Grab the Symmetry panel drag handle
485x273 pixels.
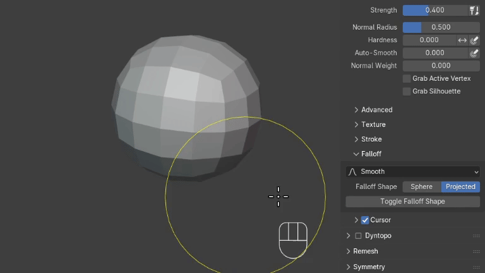[476, 267]
